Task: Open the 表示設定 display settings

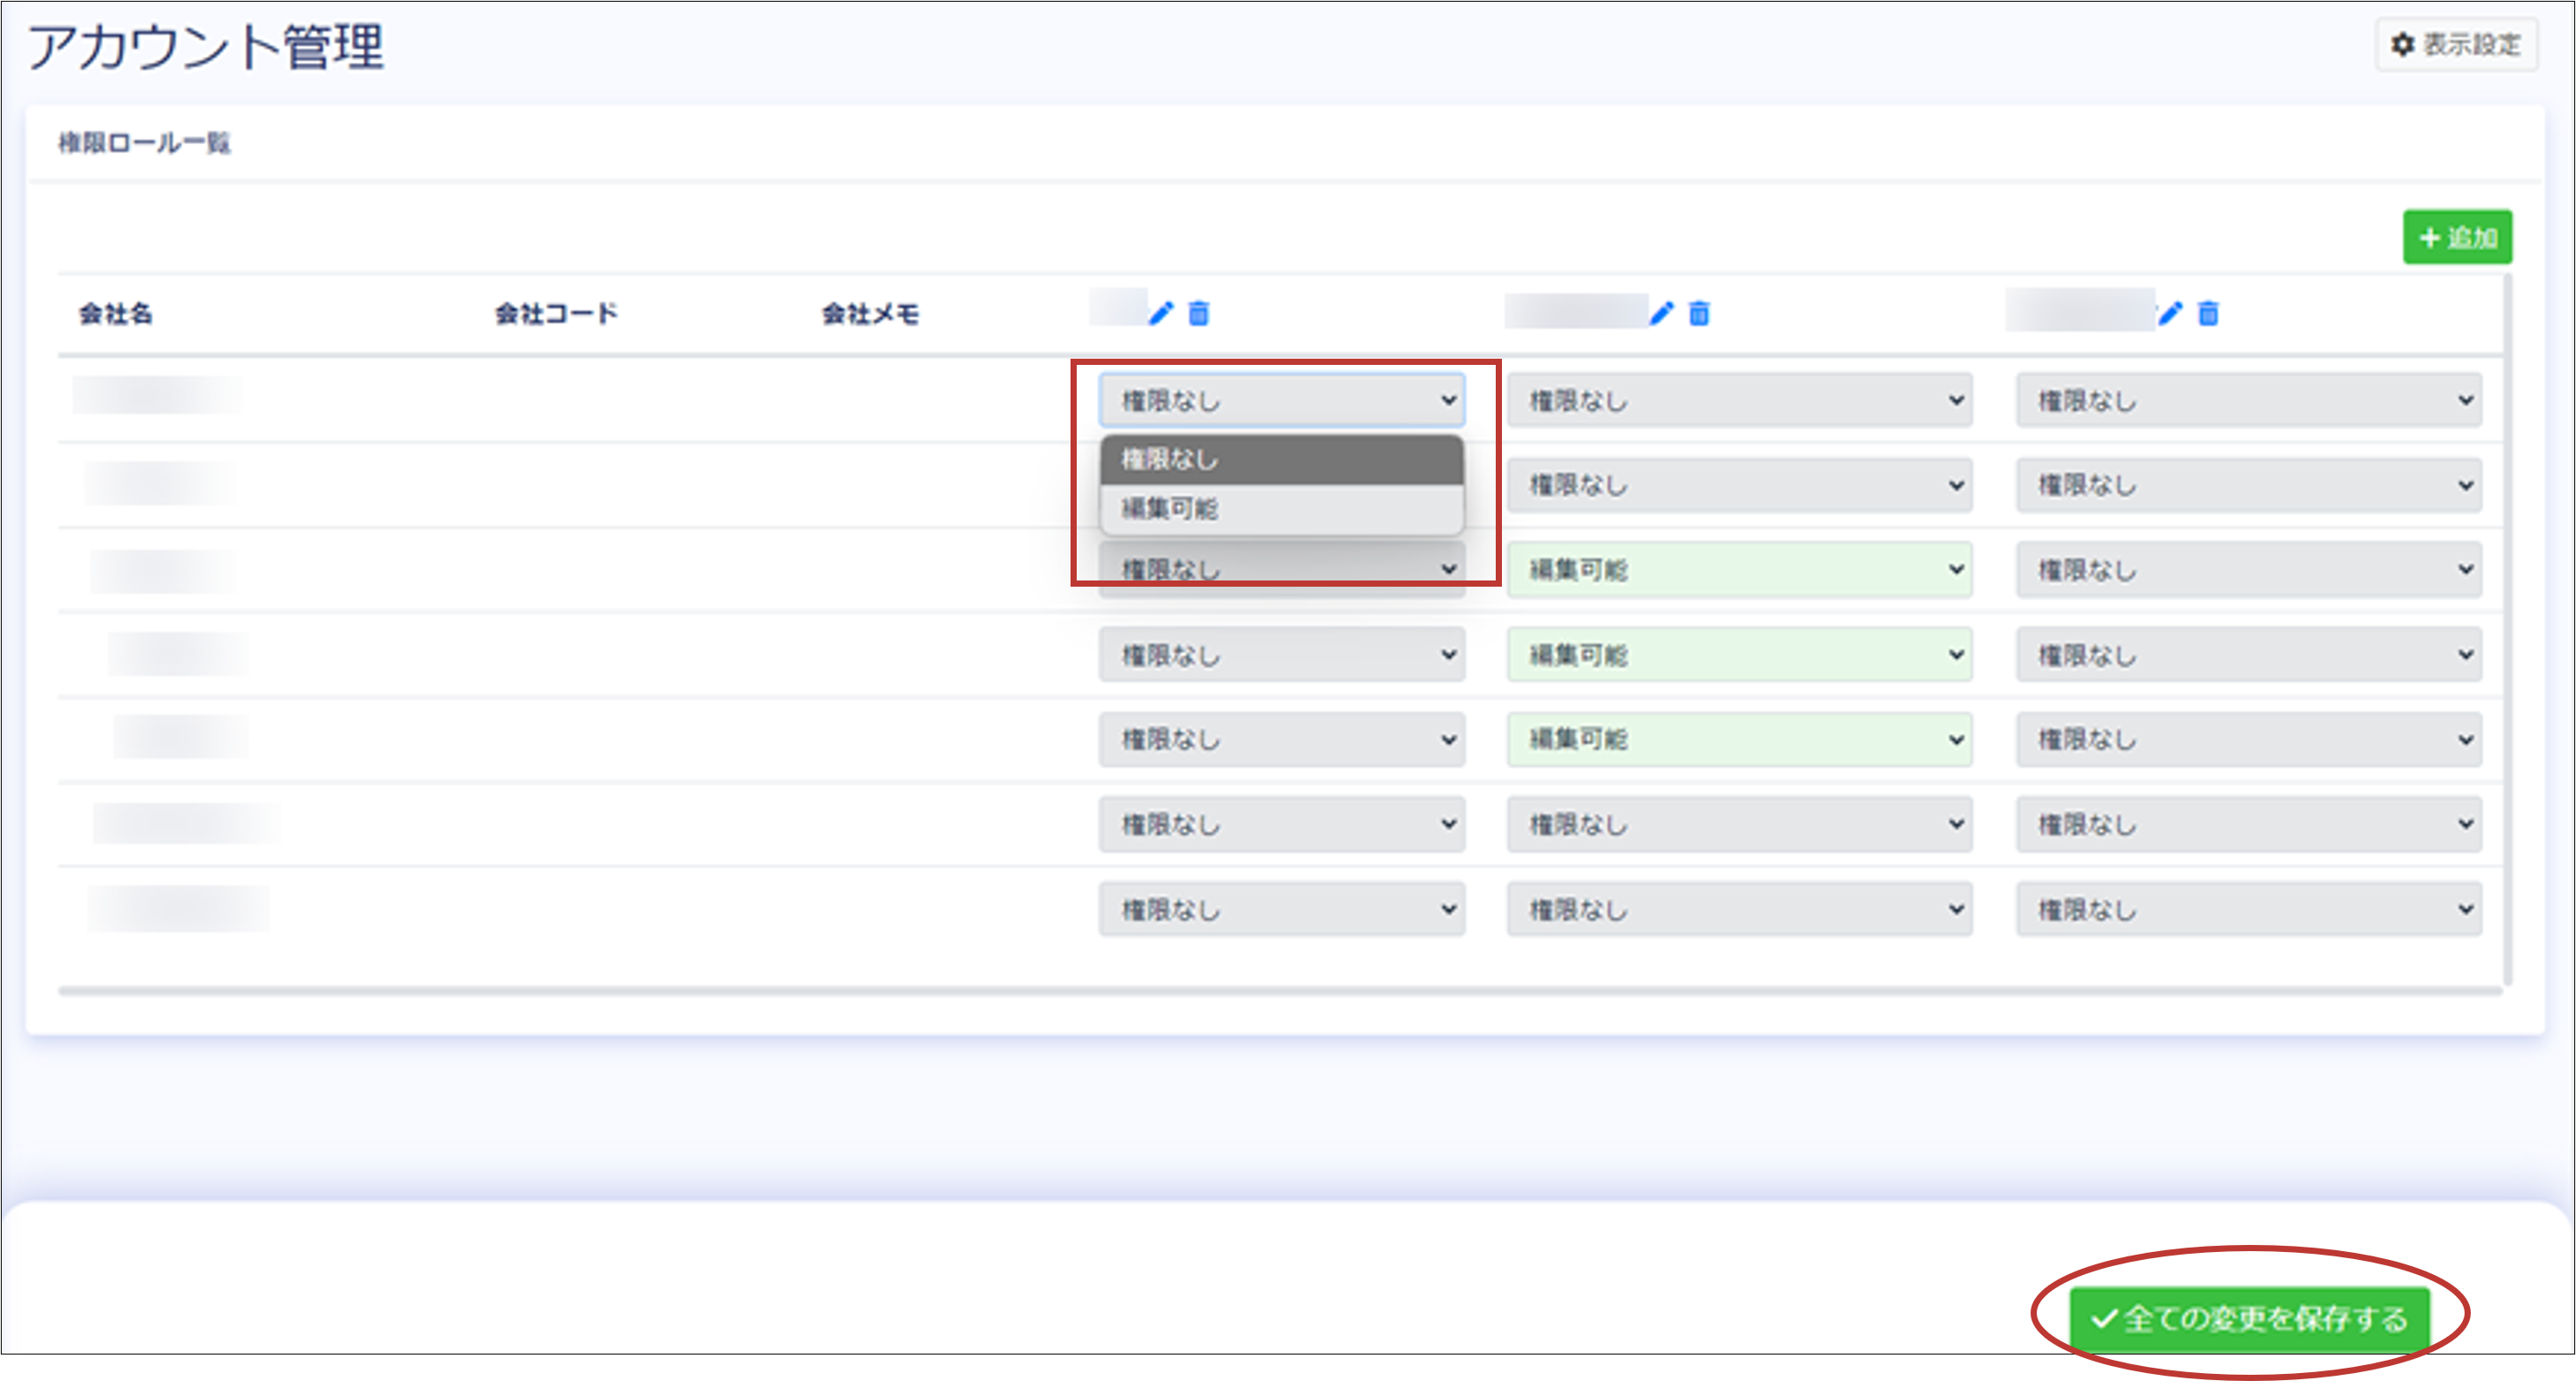Action: 2456,45
